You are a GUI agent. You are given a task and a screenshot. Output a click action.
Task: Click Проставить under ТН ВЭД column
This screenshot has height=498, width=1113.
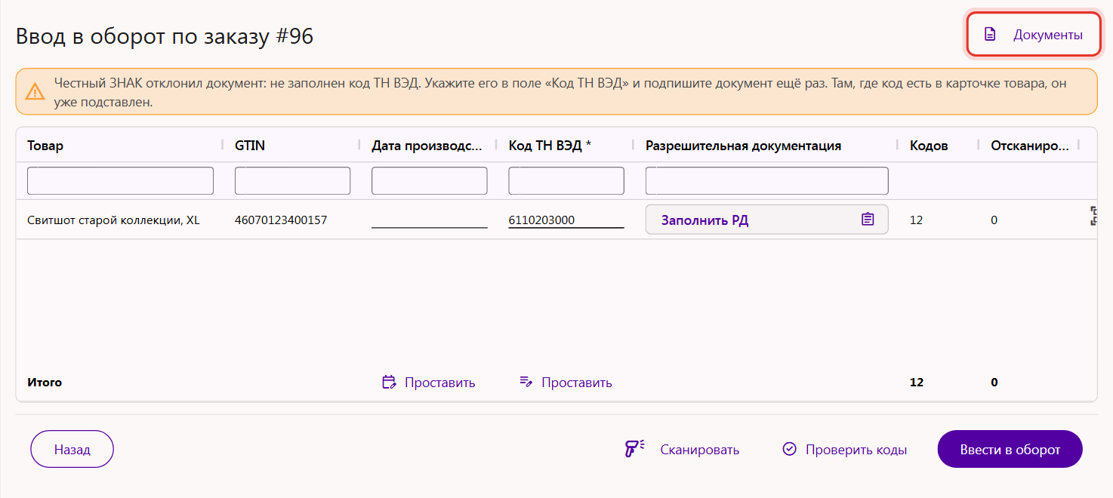pos(566,383)
